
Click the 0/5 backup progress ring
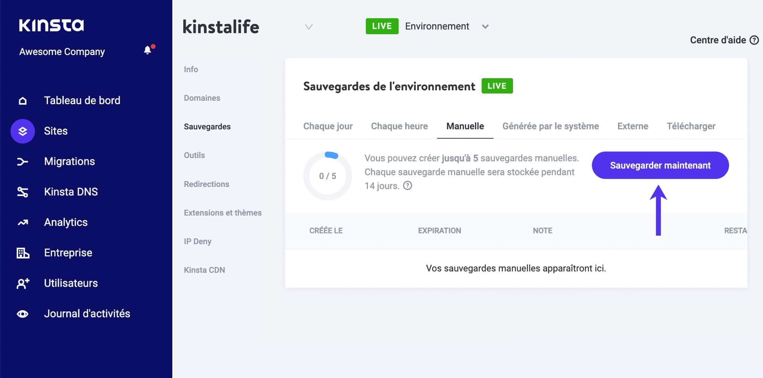(x=327, y=176)
